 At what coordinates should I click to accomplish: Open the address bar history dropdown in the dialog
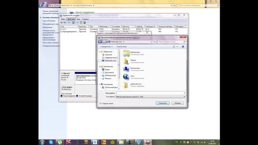152,42
